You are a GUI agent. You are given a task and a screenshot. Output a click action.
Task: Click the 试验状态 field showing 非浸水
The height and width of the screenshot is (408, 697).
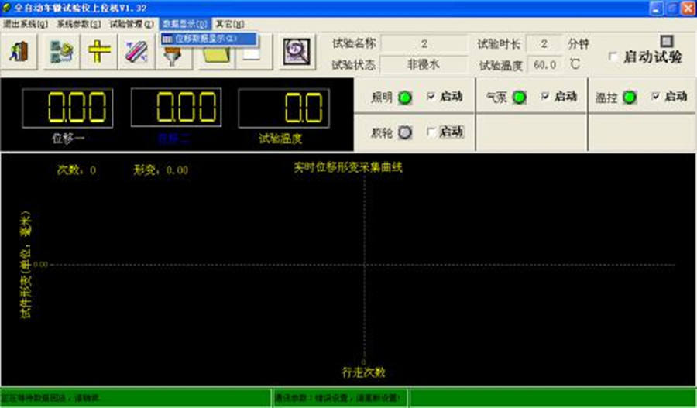(x=424, y=65)
